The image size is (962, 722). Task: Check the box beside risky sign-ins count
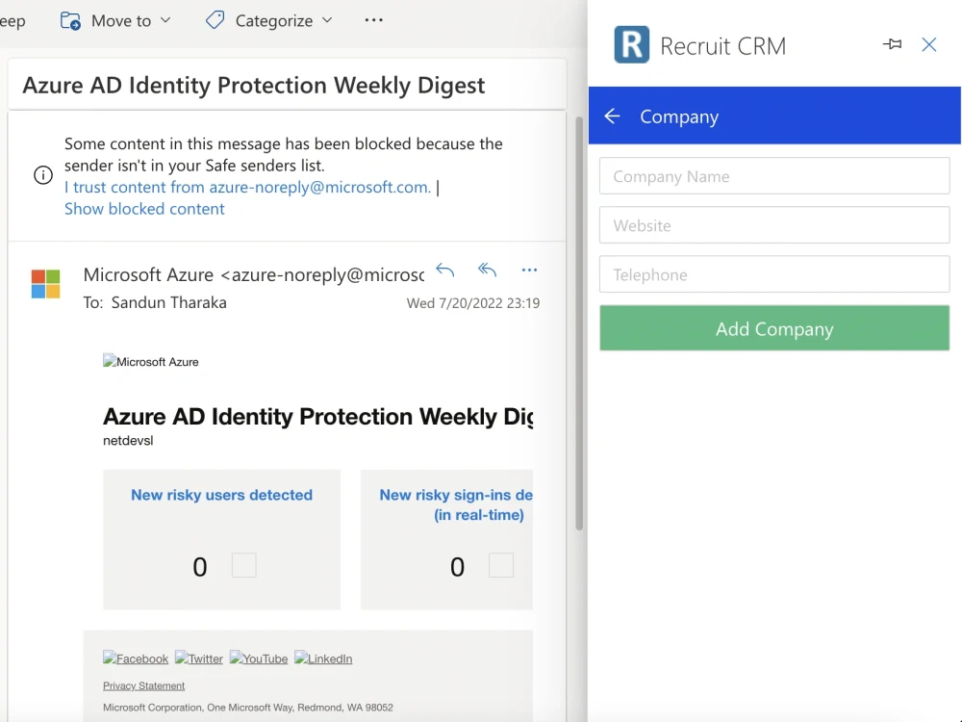(501, 565)
